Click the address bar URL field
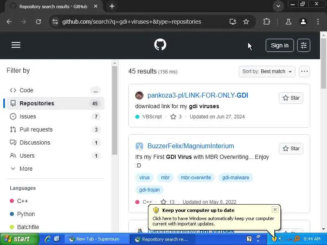327x245 pixels. pos(131,22)
